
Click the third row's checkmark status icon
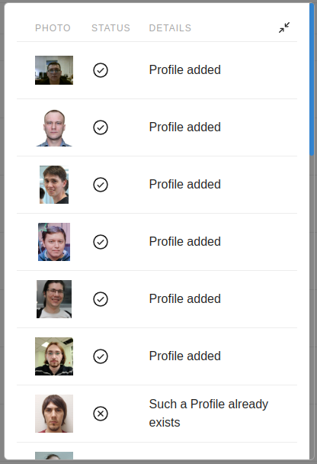pos(101,185)
